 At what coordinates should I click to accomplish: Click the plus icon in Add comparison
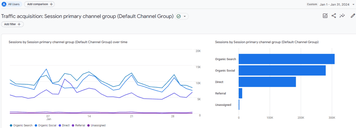pos(51,4)
